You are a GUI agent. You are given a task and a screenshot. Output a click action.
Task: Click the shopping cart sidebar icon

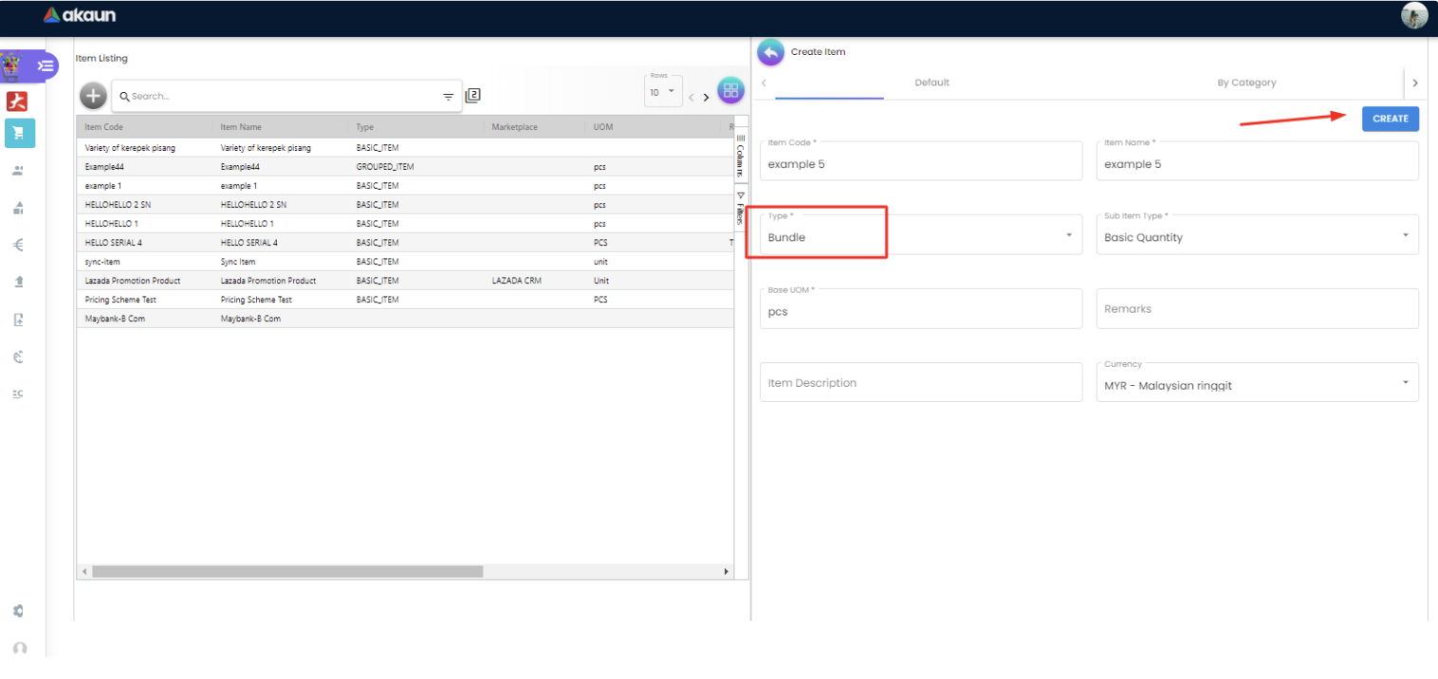coord(20,133)
